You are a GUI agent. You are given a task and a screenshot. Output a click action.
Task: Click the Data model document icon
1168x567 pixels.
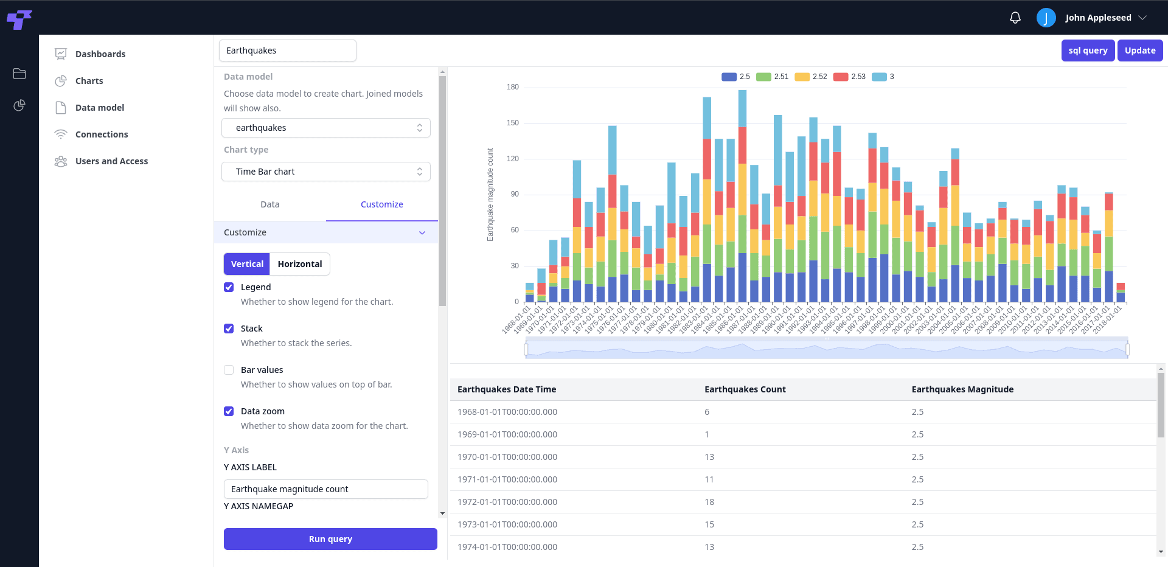[x=61, y=108]
